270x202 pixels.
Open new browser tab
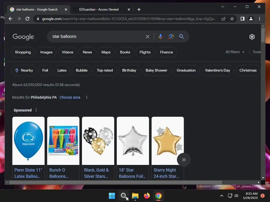(139, 9)
